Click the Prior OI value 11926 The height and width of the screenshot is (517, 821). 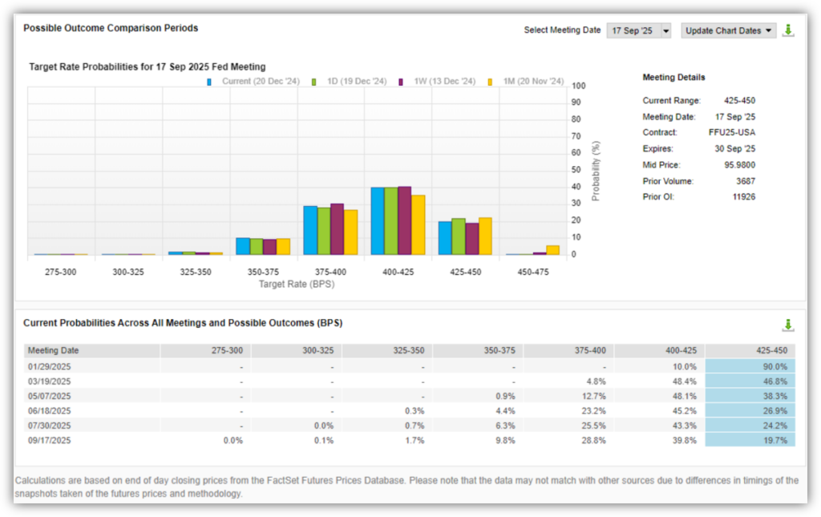744,196
